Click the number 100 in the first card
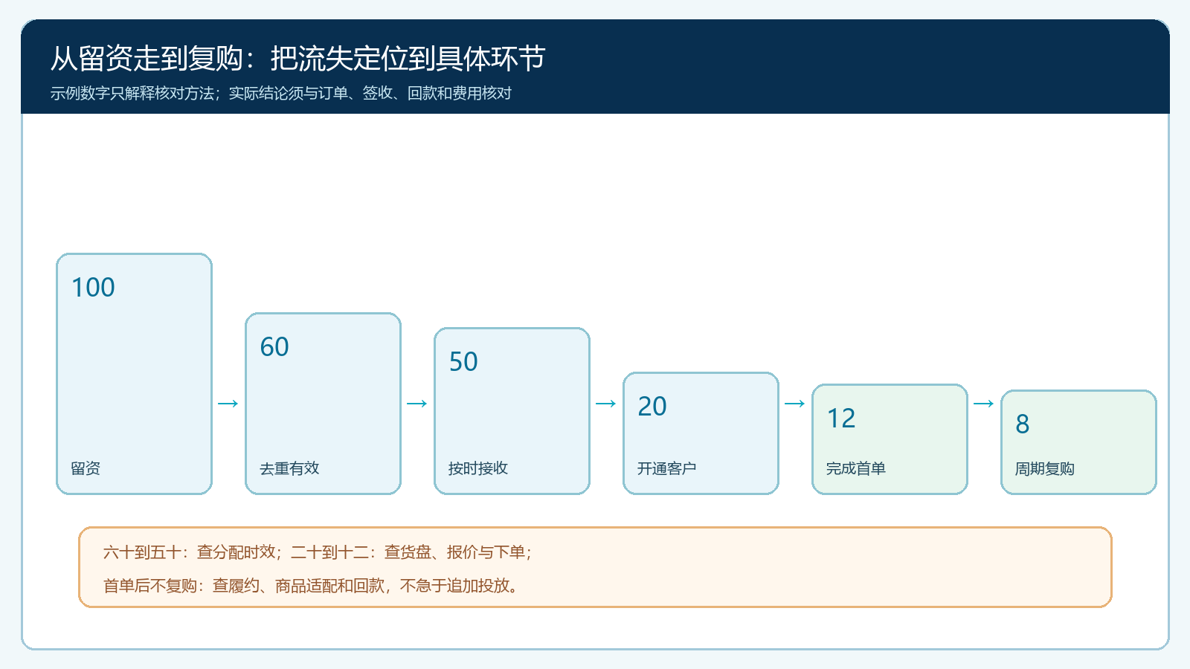This screenshot has height=669, width=1190. click(93, 288)
